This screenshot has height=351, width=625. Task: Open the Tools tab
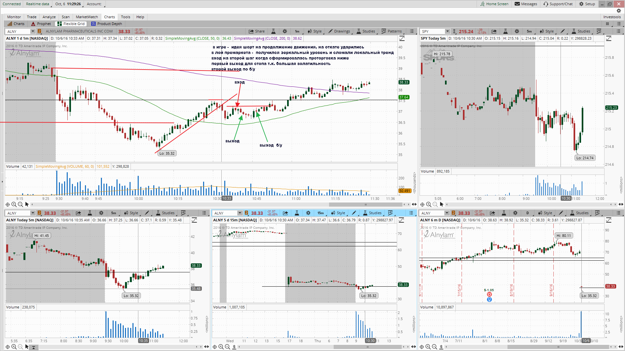(x=126, y=17)
